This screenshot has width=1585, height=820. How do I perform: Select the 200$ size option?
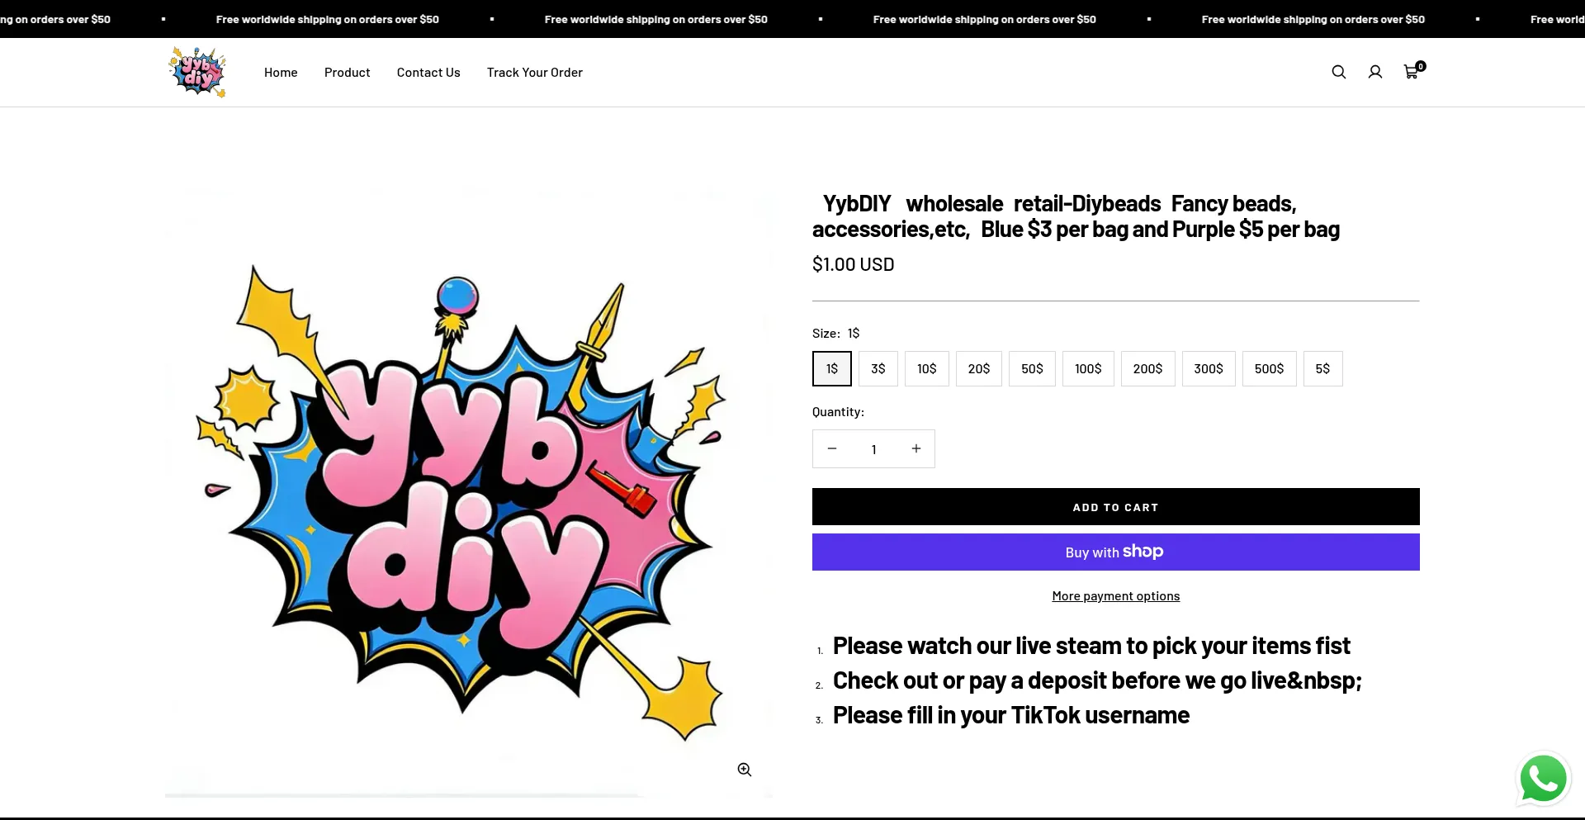coord(1147,368)
